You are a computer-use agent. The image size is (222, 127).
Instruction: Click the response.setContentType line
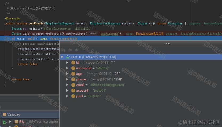click(39, 54)
